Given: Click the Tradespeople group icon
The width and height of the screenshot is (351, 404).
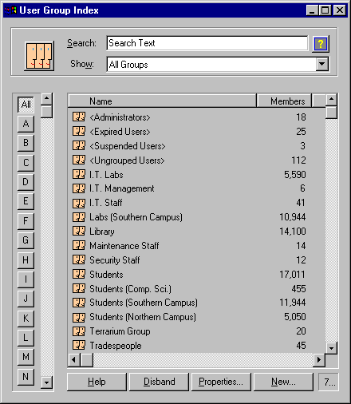Looking at the screenshot, I should point(79,346).
